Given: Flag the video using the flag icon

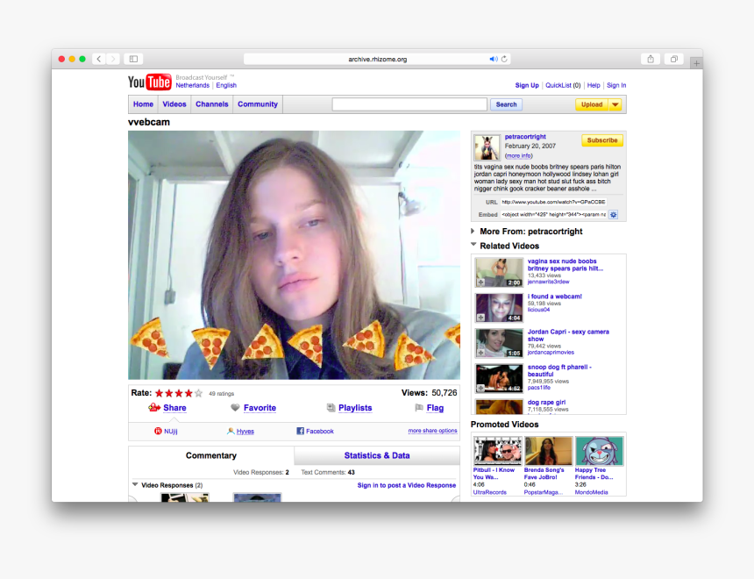Looking at the screenshot, I should coord(420,407).
